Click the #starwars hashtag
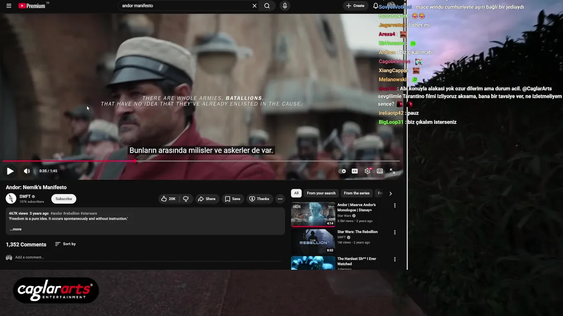The height and width of the screenshot is (316, 563). pyautogui.click(x=89, y=213)
